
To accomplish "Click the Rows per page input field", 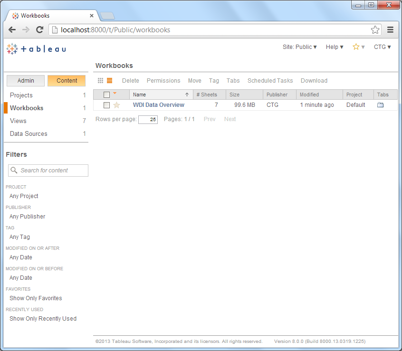I will [147, 119].
